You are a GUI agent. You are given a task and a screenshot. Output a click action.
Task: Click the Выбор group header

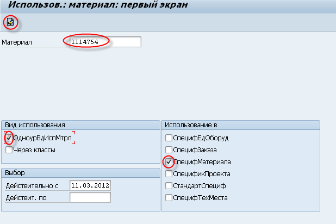point(80,173)
